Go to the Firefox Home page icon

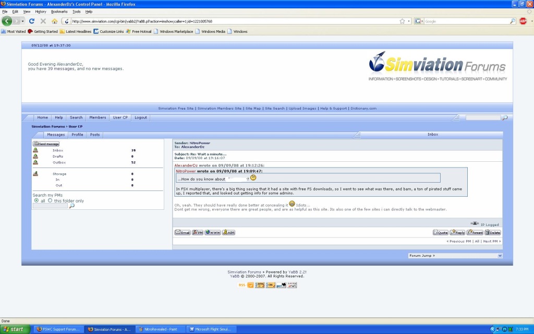tap(54, 21)
